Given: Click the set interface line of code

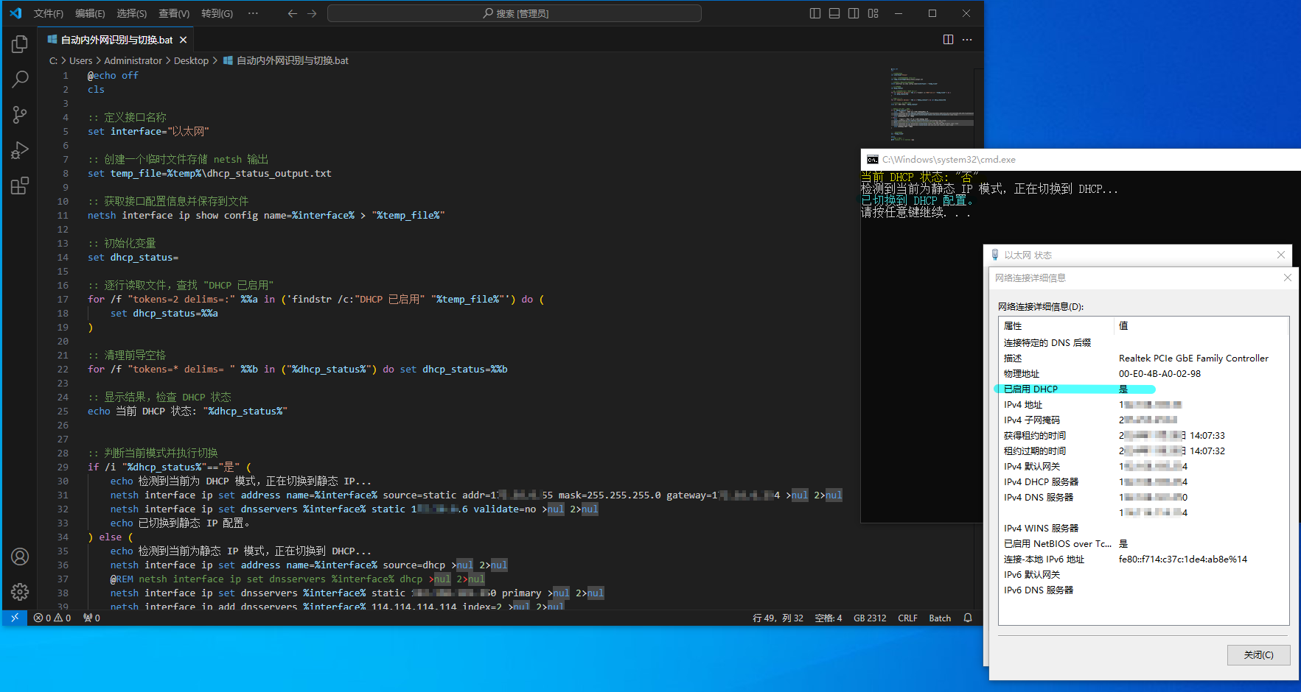Looking at the screenshot, I should coord(148,131).
